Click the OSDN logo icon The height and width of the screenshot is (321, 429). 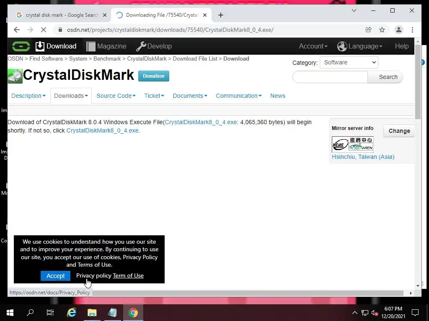click(21, 46)
